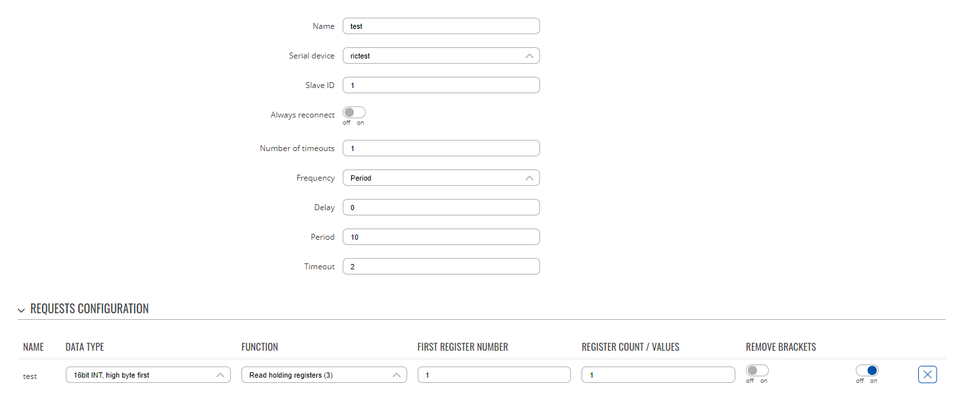Disable the test request enable switch

[867, 370]
